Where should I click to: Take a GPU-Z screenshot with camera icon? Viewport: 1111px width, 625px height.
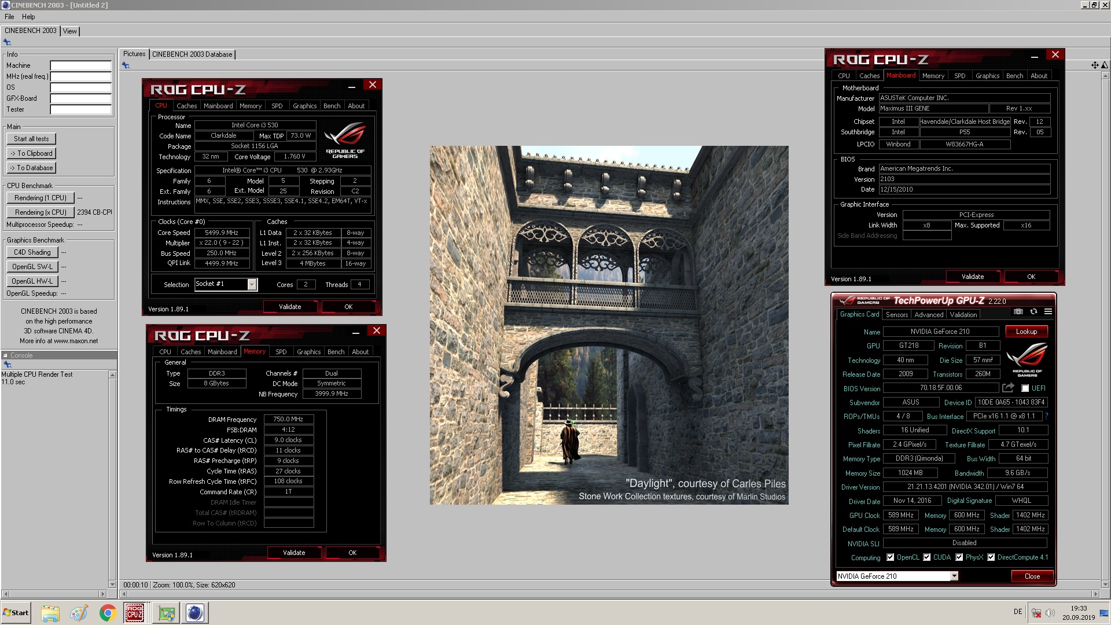[1018, 311]
